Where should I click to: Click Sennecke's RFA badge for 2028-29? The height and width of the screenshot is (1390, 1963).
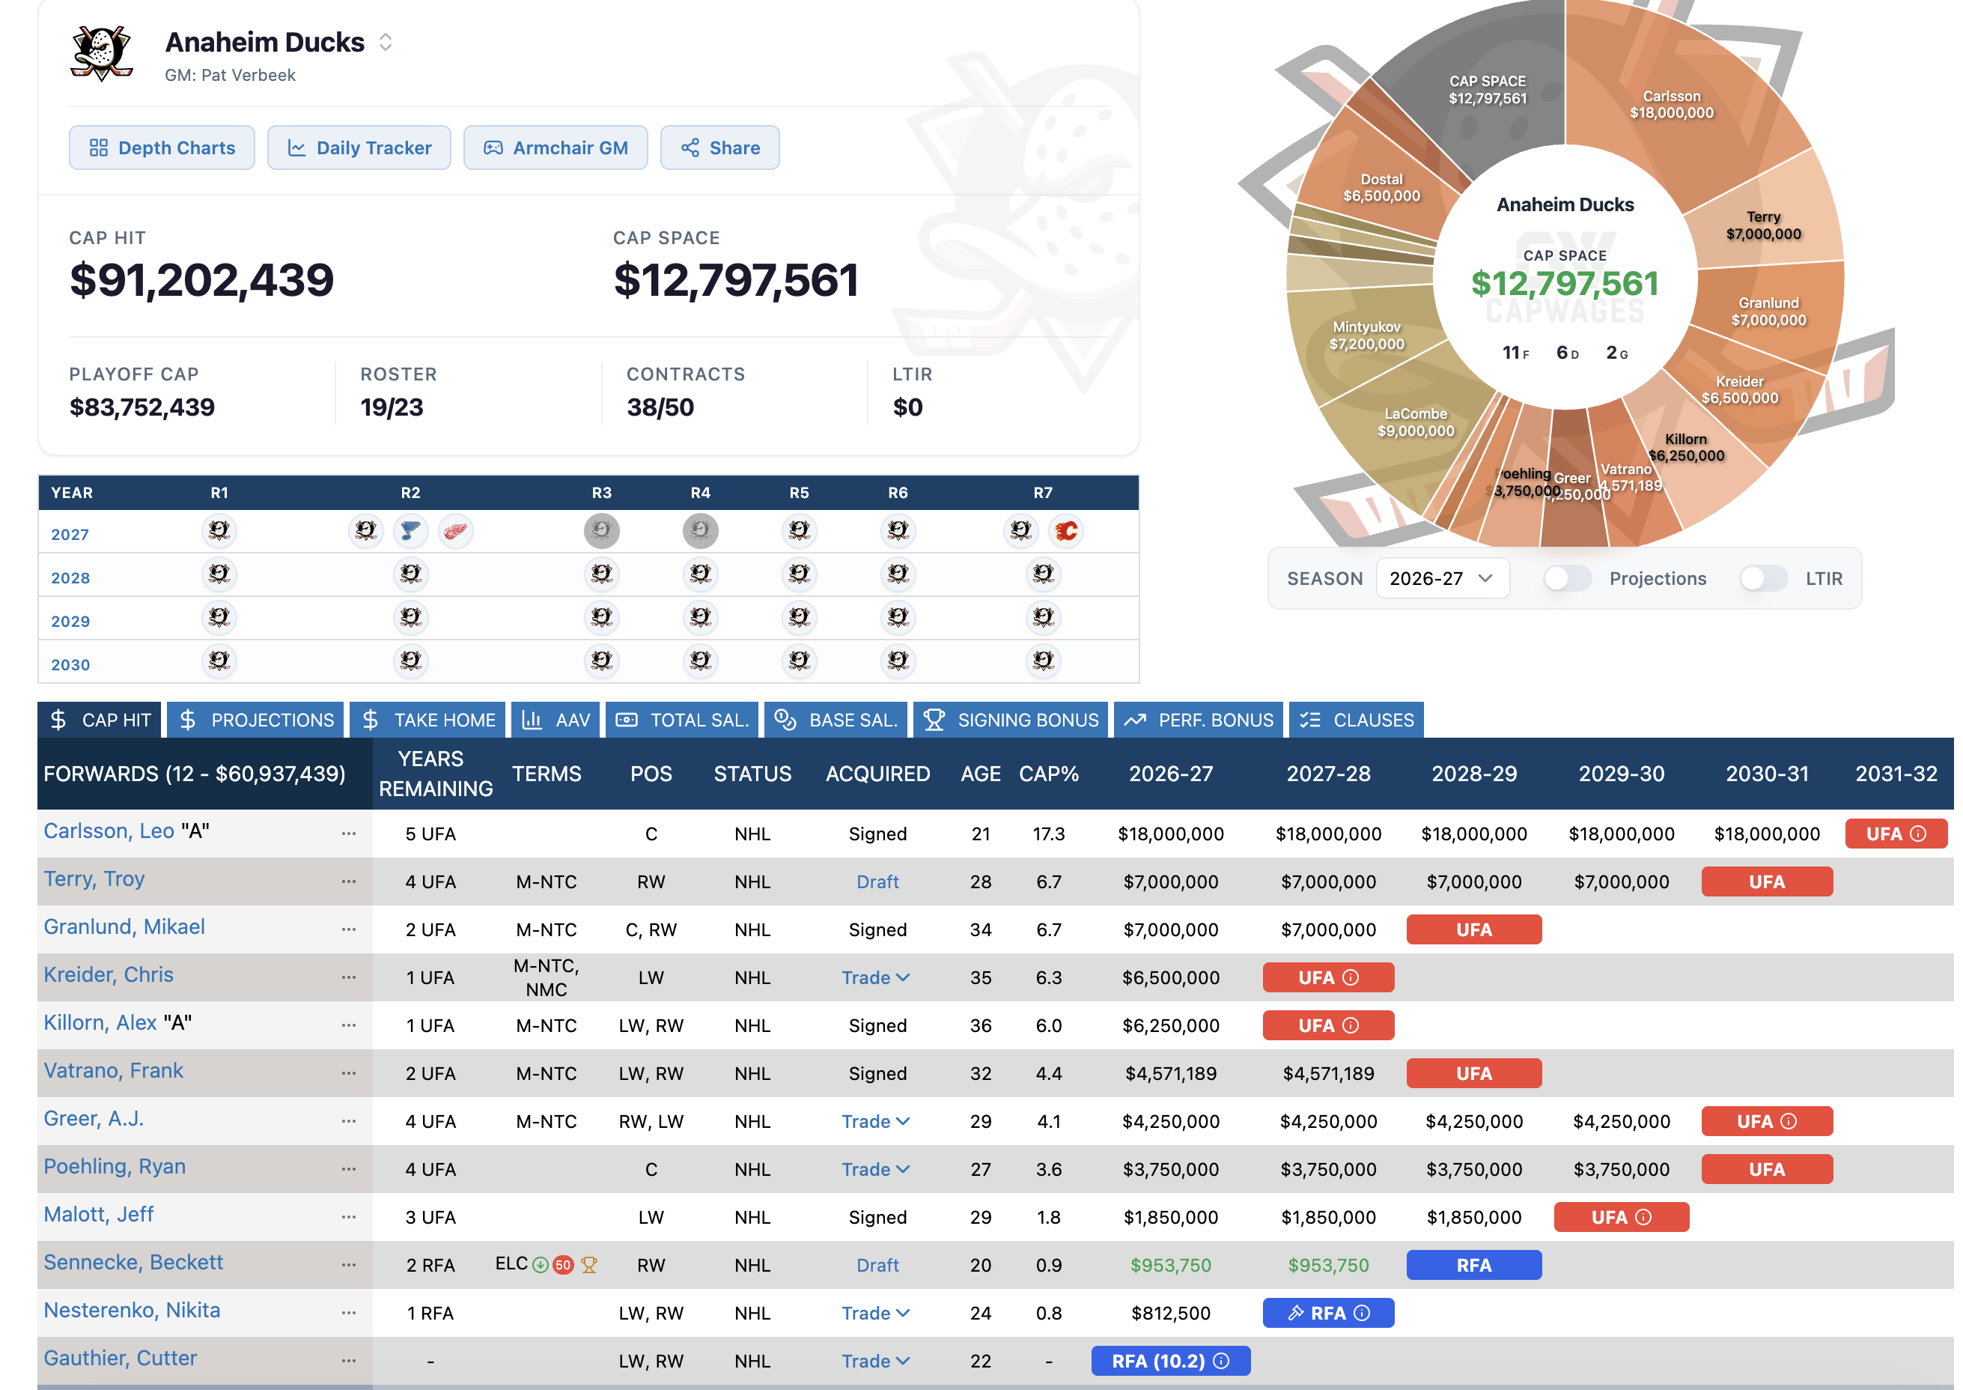click(x=1473, y=1265)
